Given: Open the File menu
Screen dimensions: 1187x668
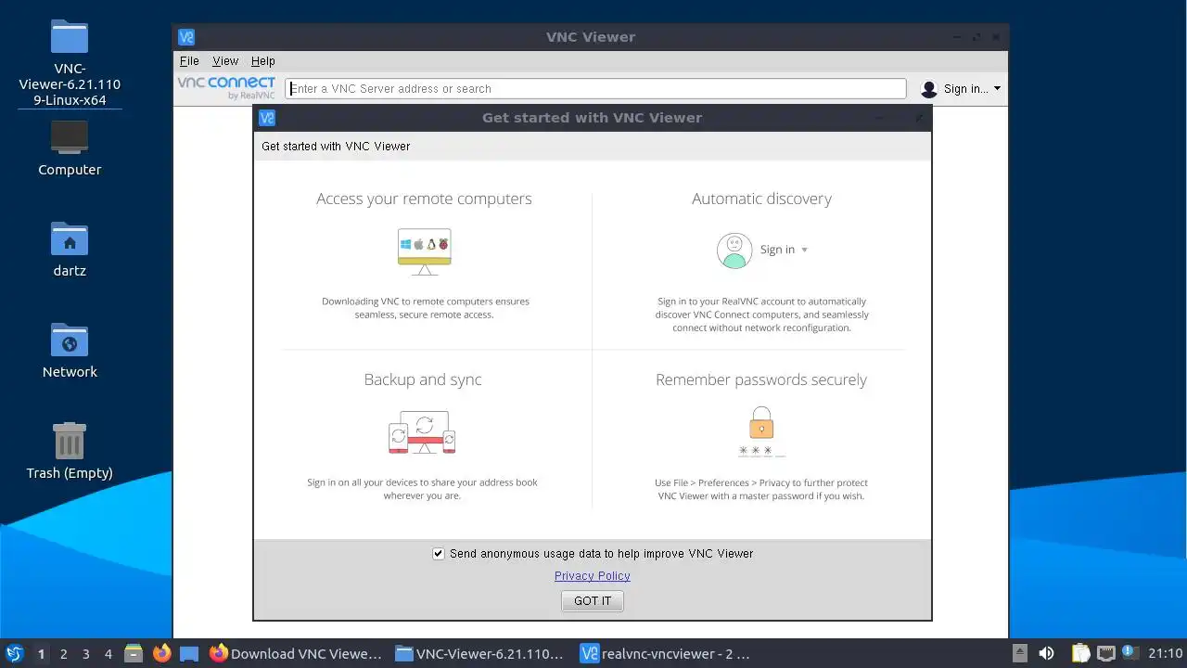Looking at the screenshot, I should pos(189,60).
